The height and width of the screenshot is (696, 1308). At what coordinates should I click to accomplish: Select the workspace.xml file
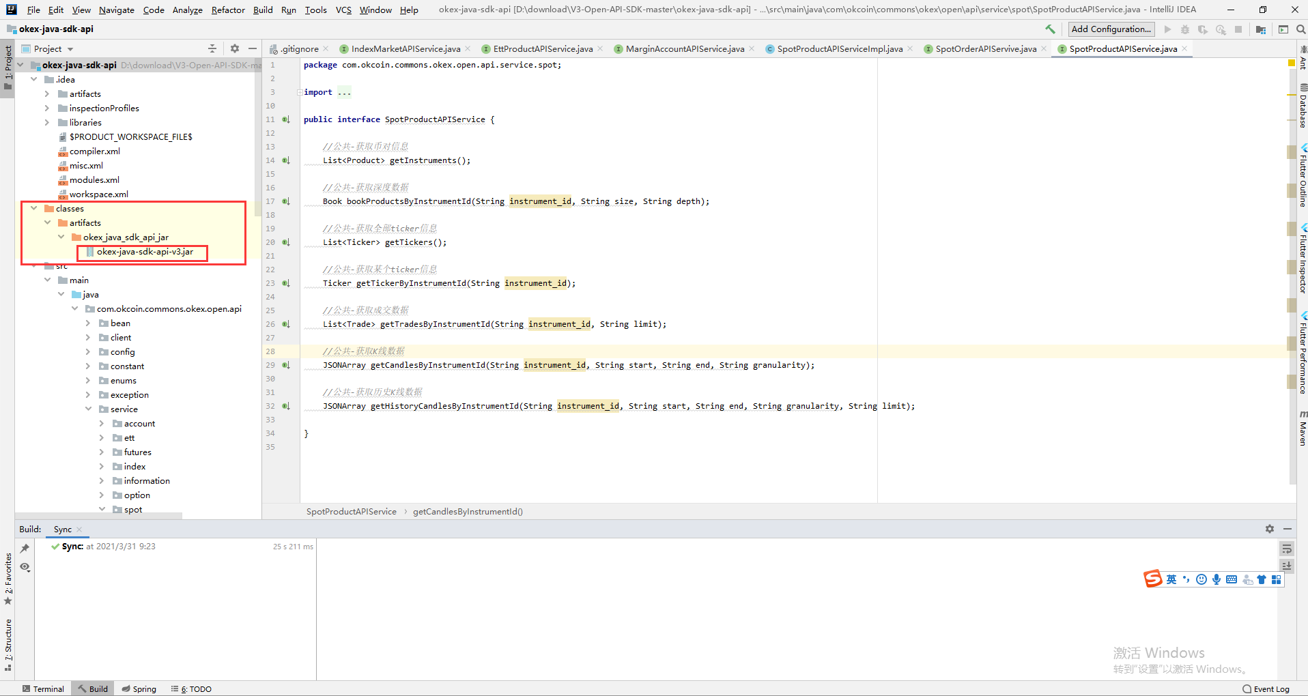(x=98, y=194)
